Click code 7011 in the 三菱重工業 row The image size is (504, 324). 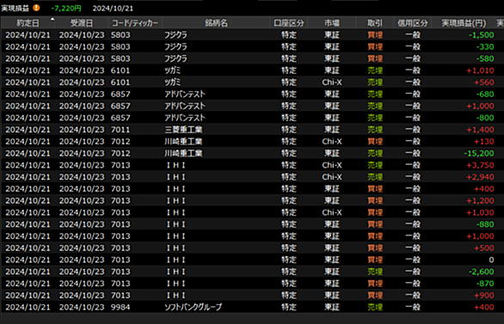pos(120,130)
